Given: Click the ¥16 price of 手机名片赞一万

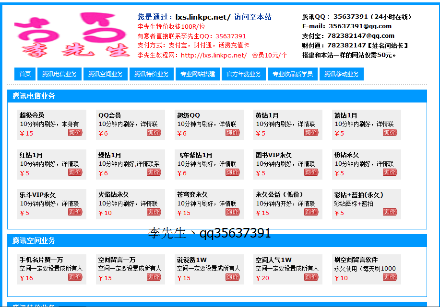Looking at the screenshot, I should (26, 278).
